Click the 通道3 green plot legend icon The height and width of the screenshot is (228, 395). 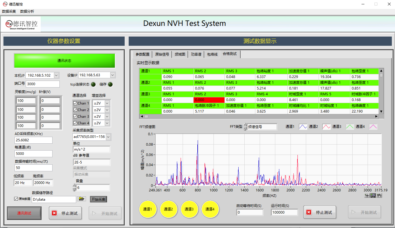pyautogui.click(x=350, y=127)
